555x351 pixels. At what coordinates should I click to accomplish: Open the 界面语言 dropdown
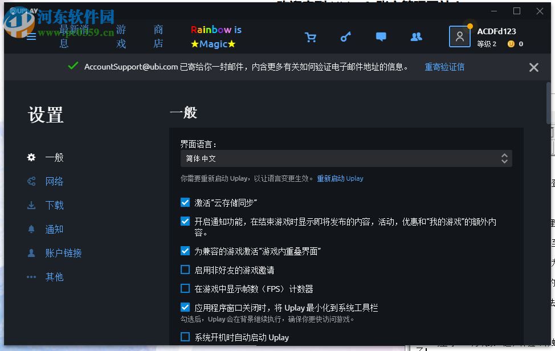[504, 158]
